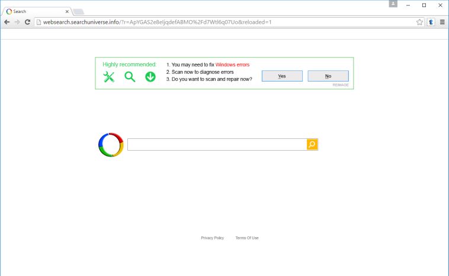
Task: Close the Search tab
Action: 67,11
